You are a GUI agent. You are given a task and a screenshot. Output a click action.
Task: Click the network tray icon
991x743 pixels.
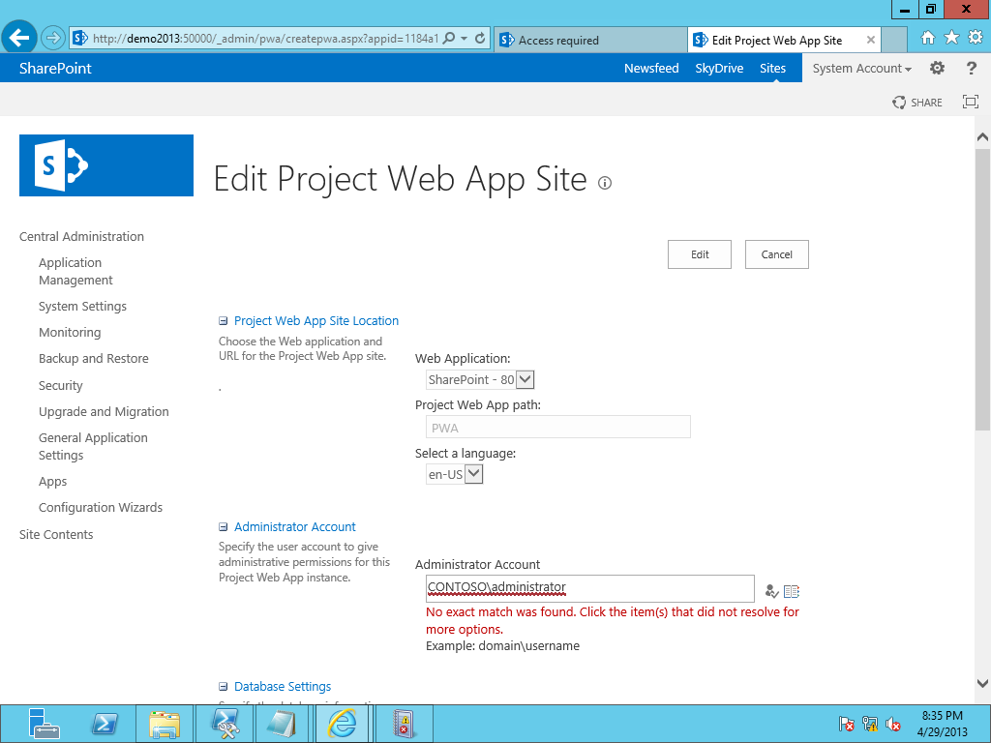(x=870, y=724)
